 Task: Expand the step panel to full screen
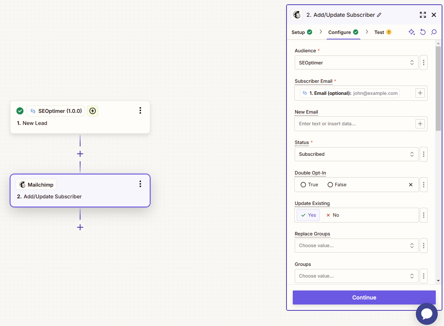(423, 15)
